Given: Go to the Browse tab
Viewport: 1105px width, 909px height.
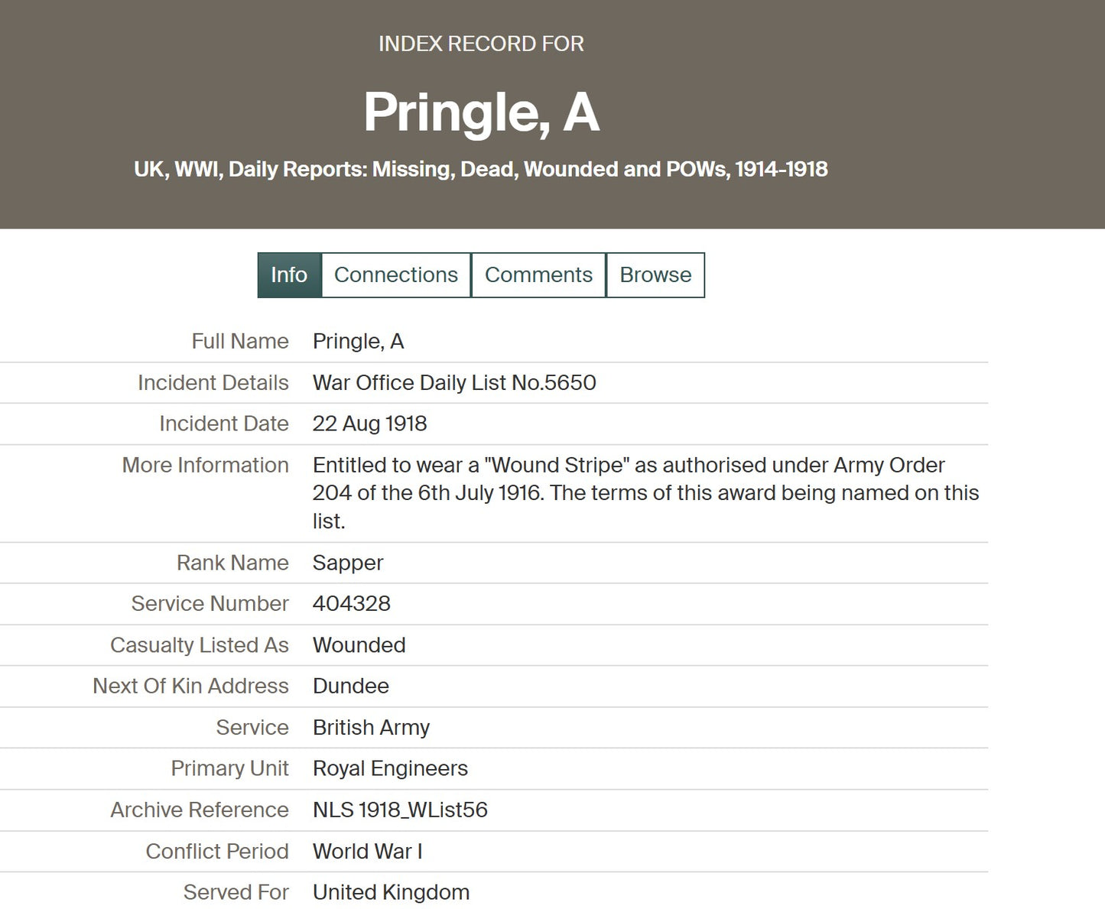Looking at the screenshot, I should [655, 275].
